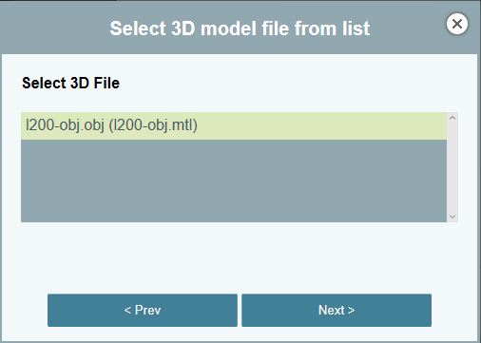Click the middle of the vertical scrollbar
This screenshot has width=481, height=343.
pyautogui.click(x=452, y=167)
